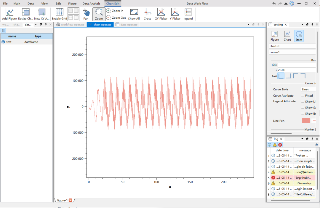The height and width of the screenshot is (208, 320).
Task: Toggle the data list view button
Action: point(3,31)
